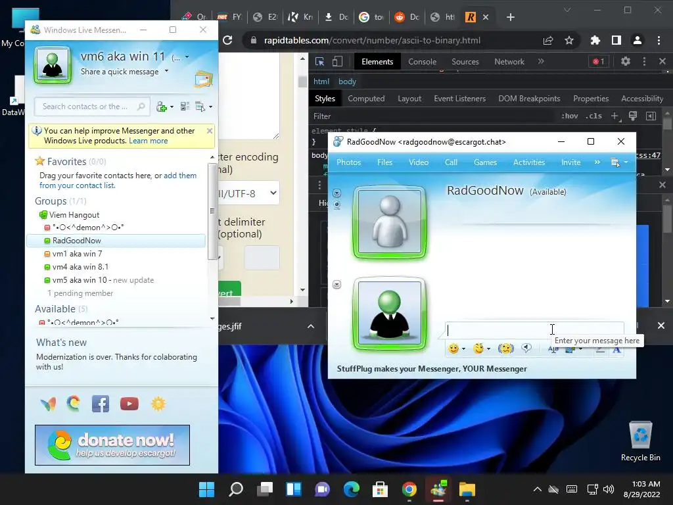The height and width of the screenshot is (505, 673).
Task: Change chat font with A icon
Action: (616, 350)
